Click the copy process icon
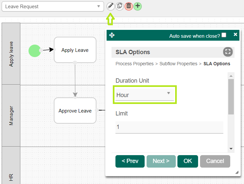Image resolution: width=244 pixels, height=184 pixels. click(x=120, y=6)
